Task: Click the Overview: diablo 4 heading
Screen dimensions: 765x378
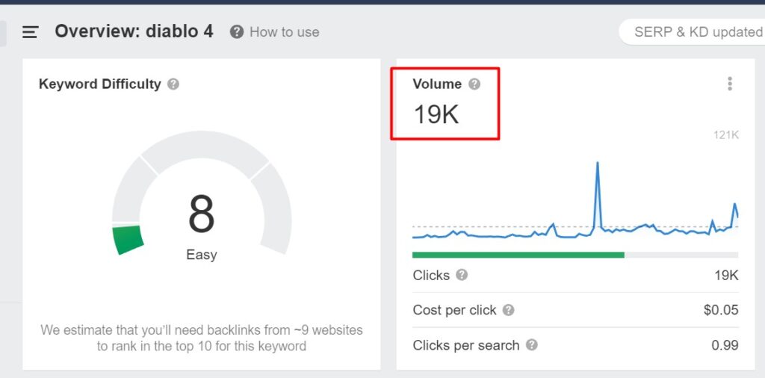Action: point(134,31)
